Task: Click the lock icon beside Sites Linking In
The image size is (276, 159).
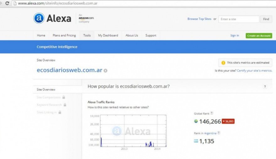Action: 60,112
